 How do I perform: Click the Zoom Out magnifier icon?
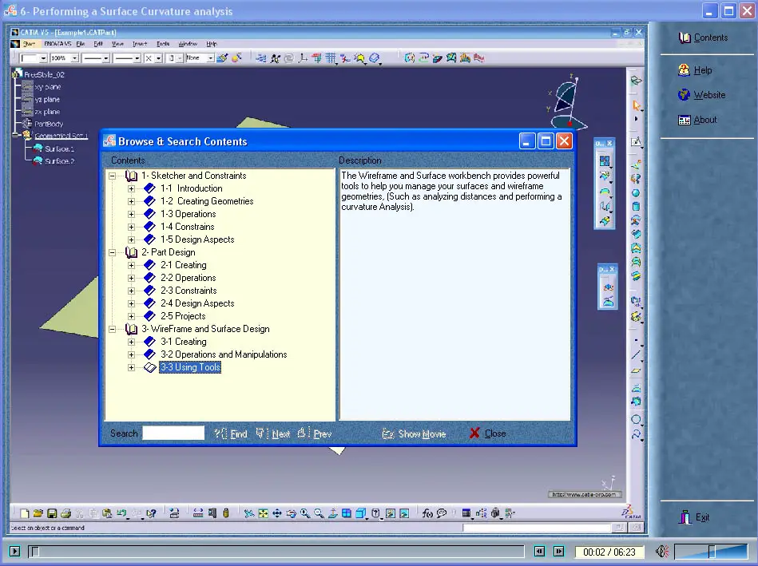[319, 513]
